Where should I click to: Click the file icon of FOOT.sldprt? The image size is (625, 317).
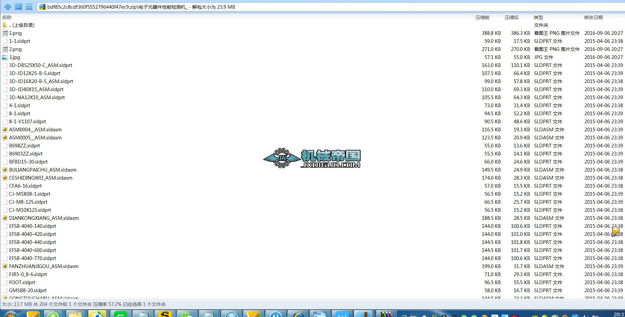tap(5, 282)
